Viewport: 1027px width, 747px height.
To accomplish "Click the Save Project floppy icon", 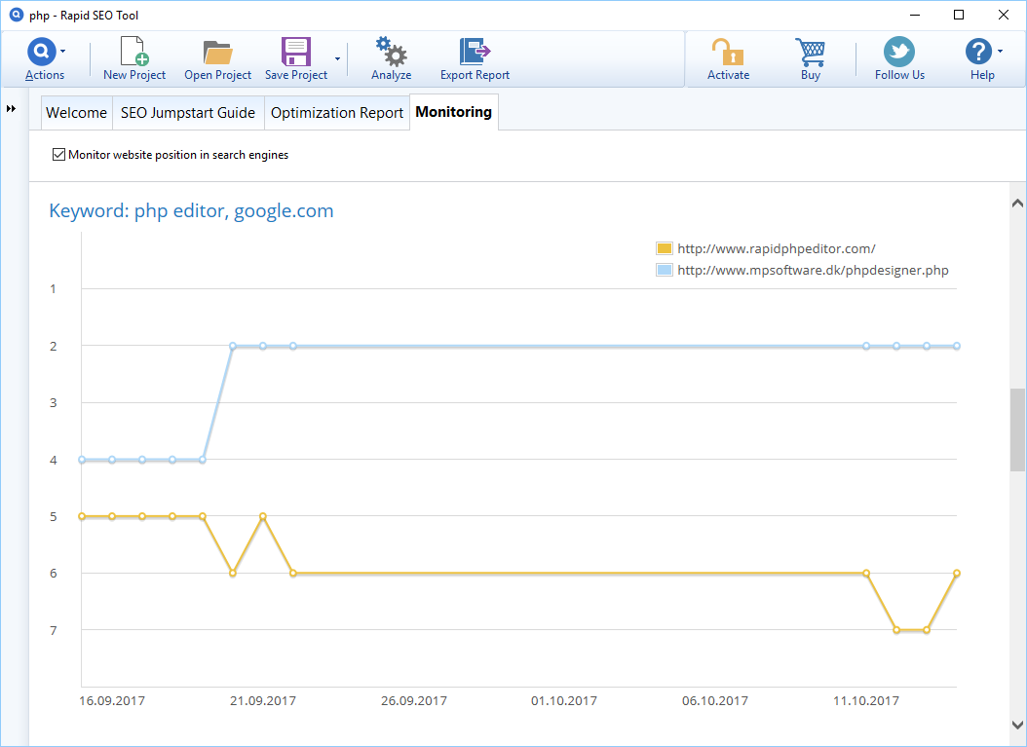I will [295, 53].
